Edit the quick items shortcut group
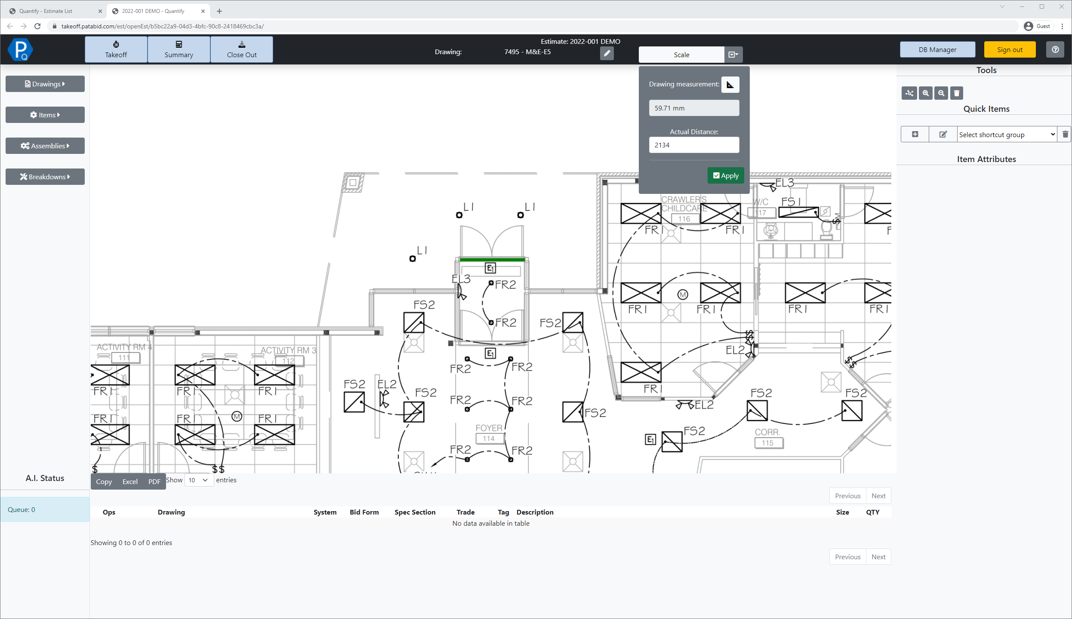This screenshot has width=1072, height=619. click(x=943, y=134)
